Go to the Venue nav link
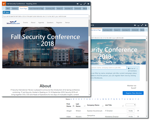 pos(67,22)
